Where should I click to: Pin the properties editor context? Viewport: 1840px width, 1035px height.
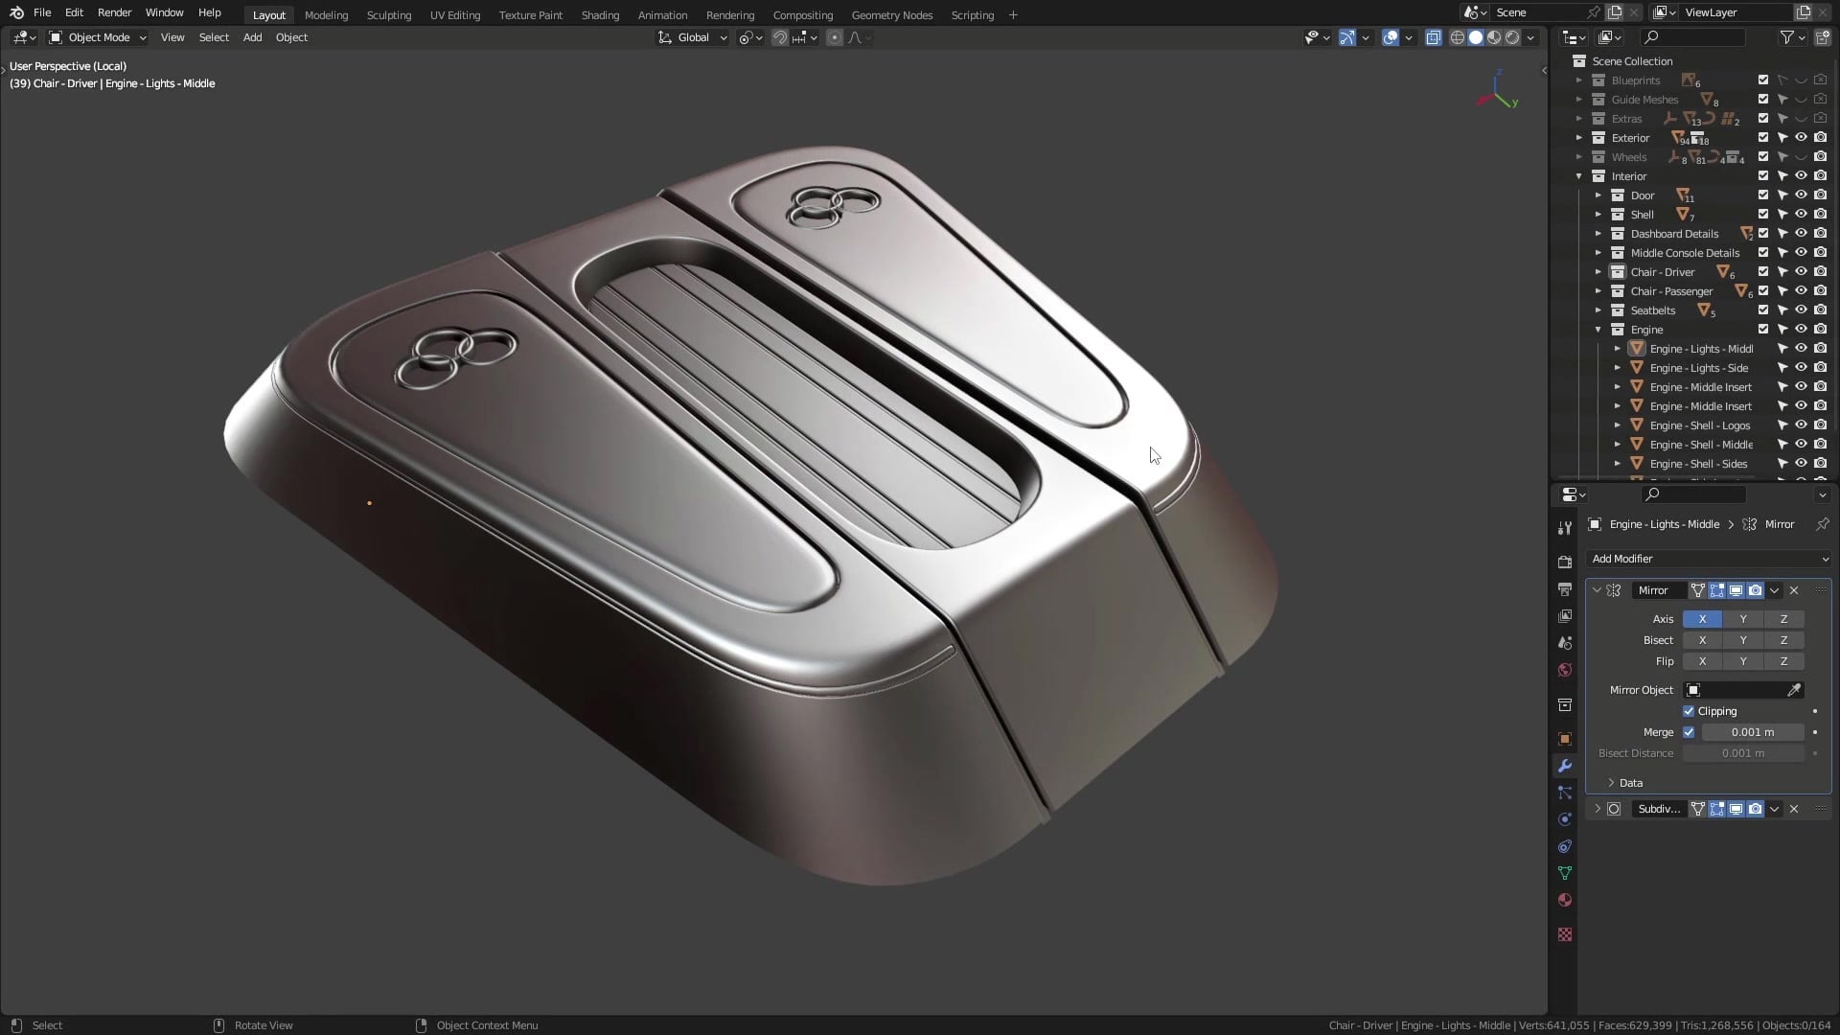click(1822, 524)
